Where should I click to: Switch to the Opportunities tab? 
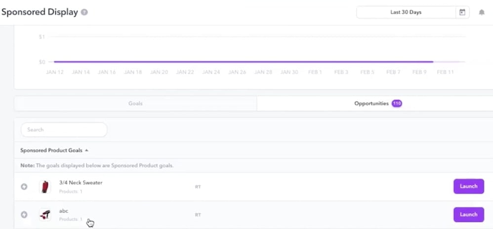click(375, 103)
